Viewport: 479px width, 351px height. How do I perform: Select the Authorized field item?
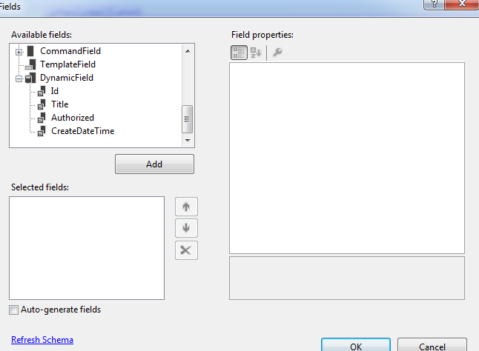tap(73, 118)
